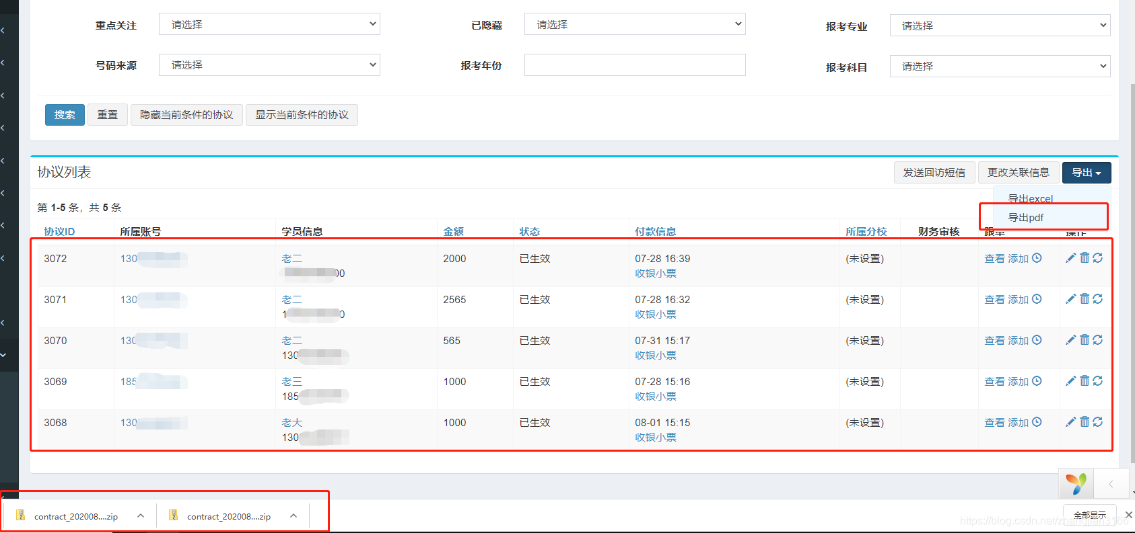Click the 全部显示 downloads button
Image resolution: width=1135 pixels, height=533 pixels.
coord(1090,515)
